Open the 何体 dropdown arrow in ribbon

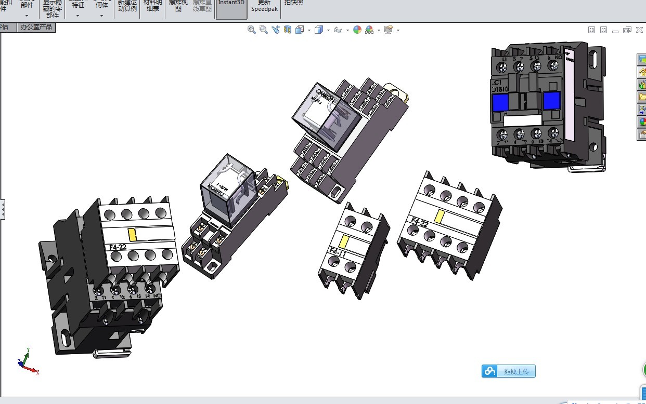(x=102, y=16)
